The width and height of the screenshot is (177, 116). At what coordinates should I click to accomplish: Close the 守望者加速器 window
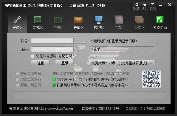pyautogui.click(x=170, y=5)
